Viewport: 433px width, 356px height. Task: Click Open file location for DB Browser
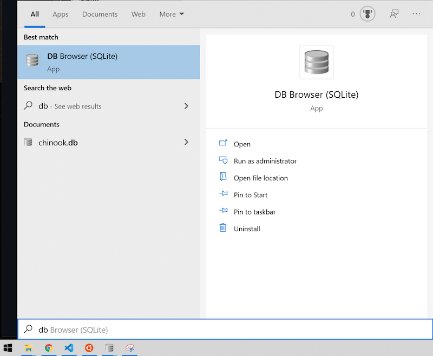[x=260, y=178]
